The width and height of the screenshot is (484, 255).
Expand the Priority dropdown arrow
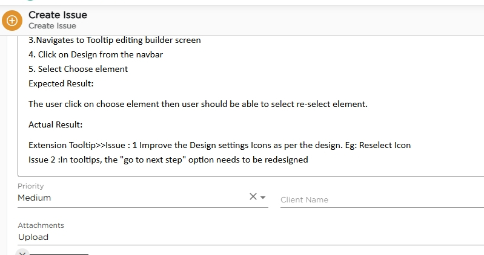(x=263, y=197)
